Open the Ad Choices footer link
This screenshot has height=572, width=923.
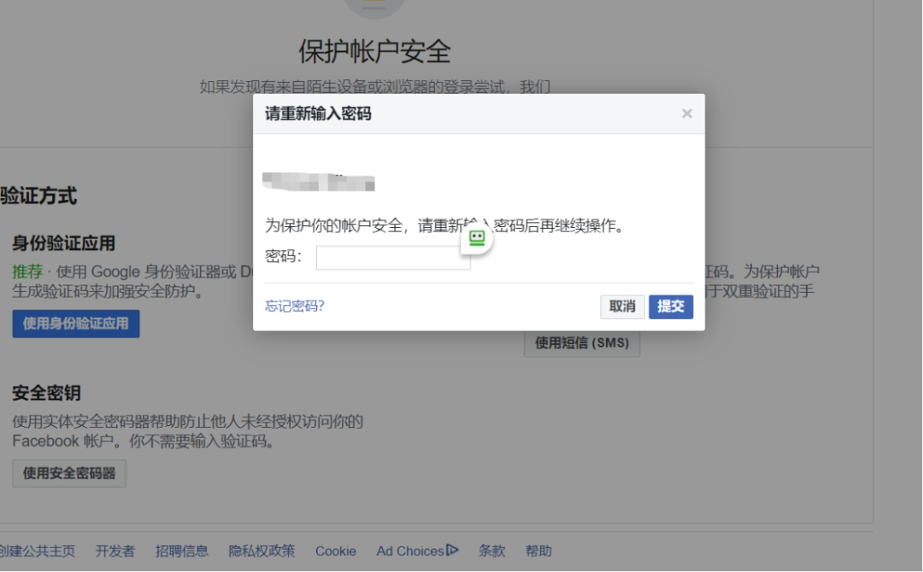click(x=410, y=551)
